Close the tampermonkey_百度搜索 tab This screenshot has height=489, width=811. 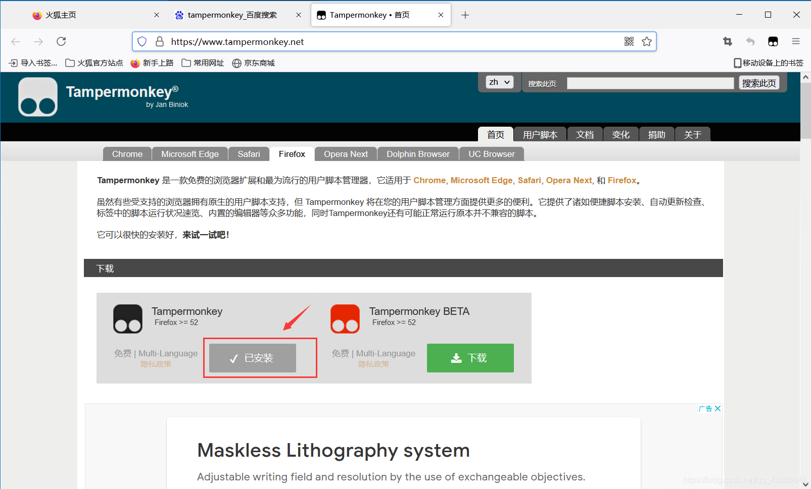tap(299, 15)
